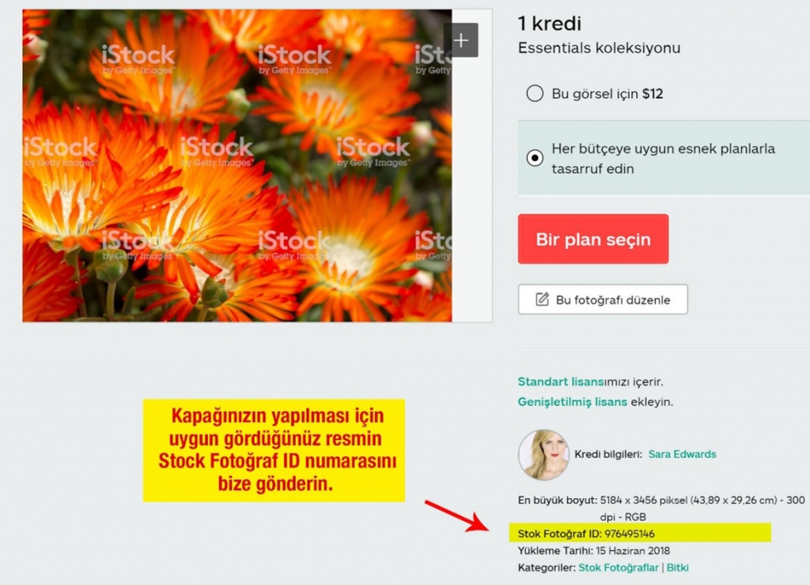
Task: Click the red arrow pointing to the ID
Action: tap(456, 515)
